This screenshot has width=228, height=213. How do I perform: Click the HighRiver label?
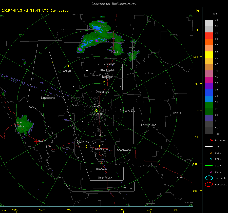click(x=105, y=178)
